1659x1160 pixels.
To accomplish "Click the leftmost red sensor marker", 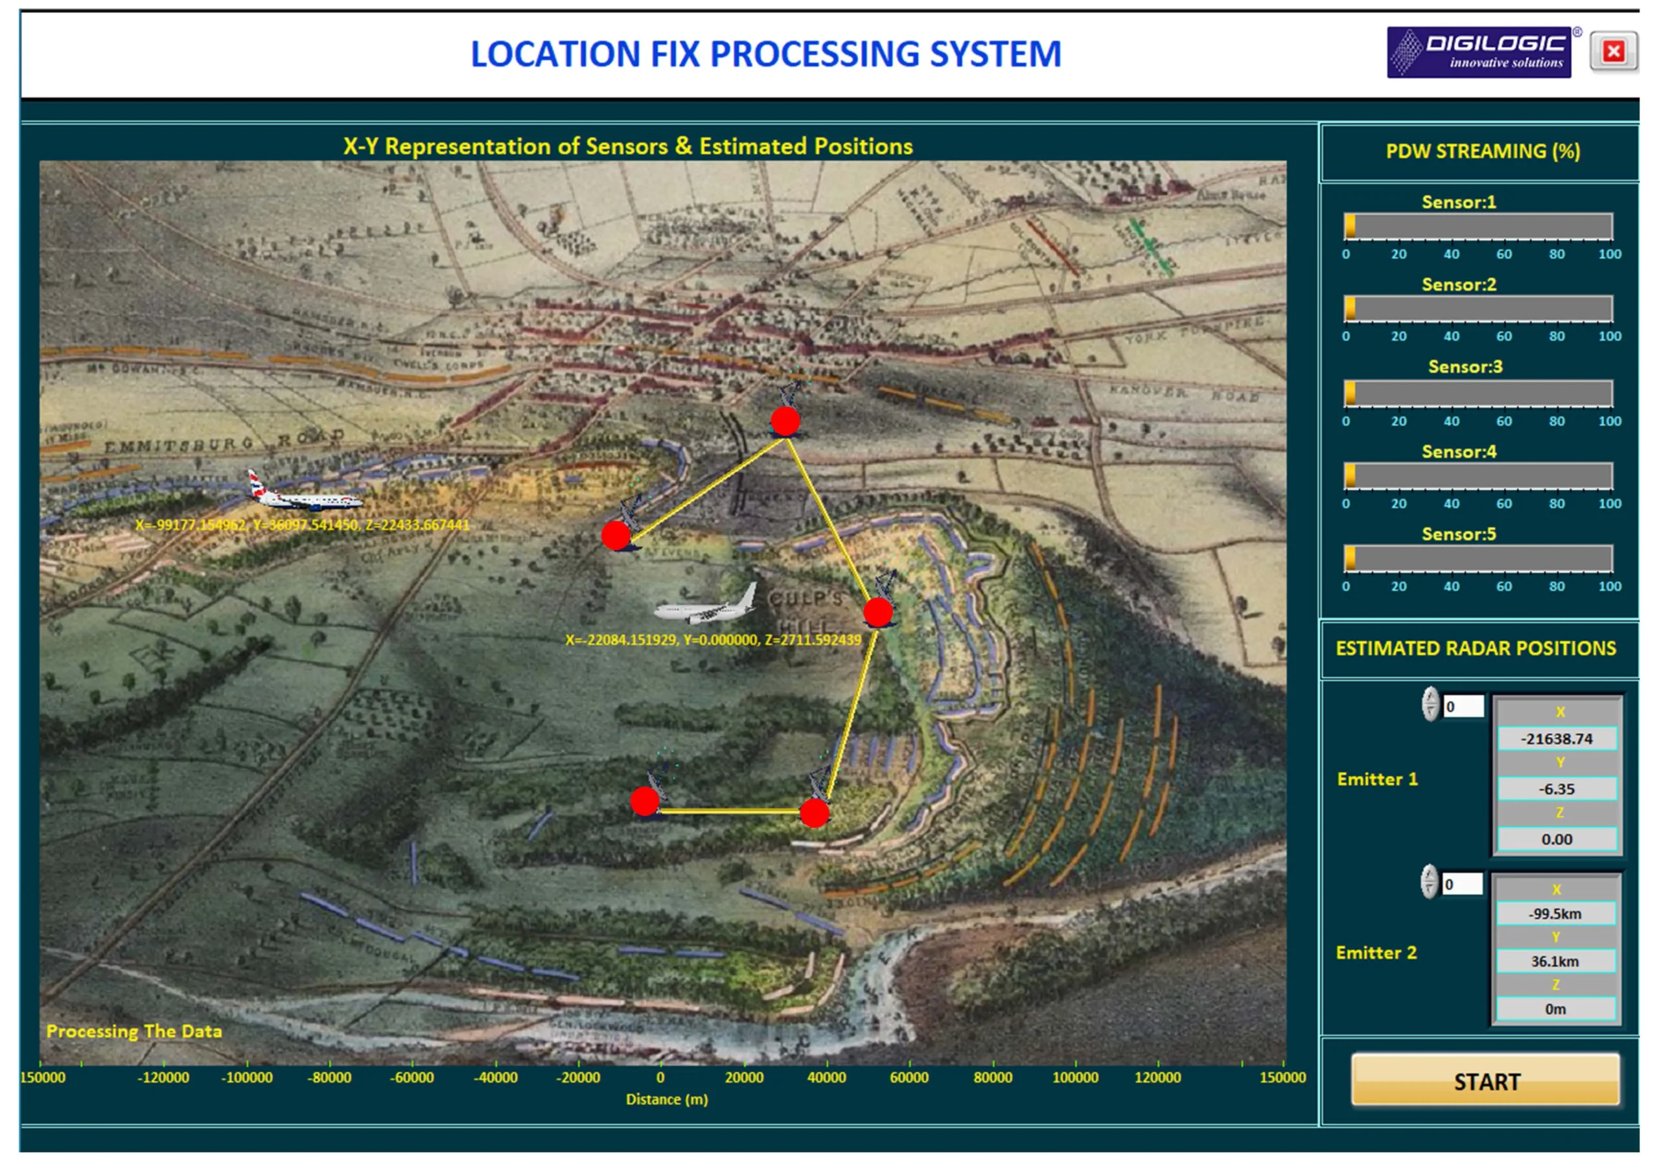I will click(x=616, y=535).
